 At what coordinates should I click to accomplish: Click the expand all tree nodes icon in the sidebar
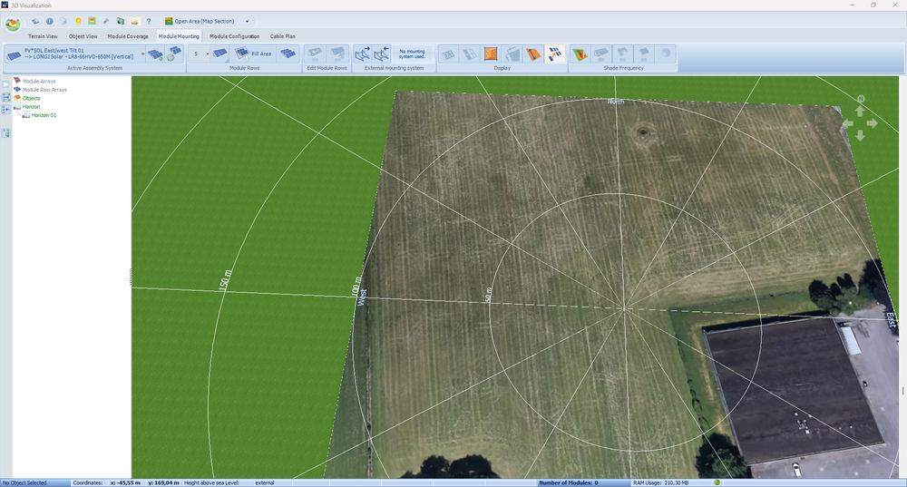coord(6,97)
